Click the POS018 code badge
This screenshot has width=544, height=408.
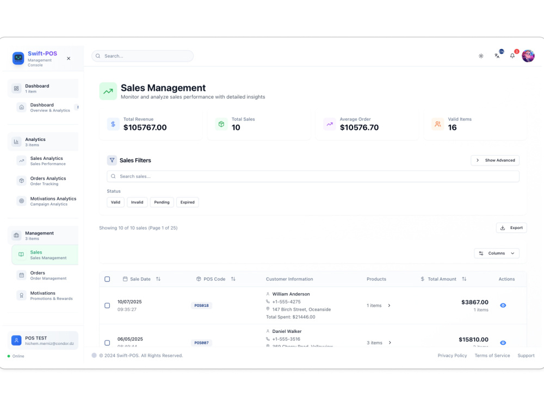(x=202, y=306)
